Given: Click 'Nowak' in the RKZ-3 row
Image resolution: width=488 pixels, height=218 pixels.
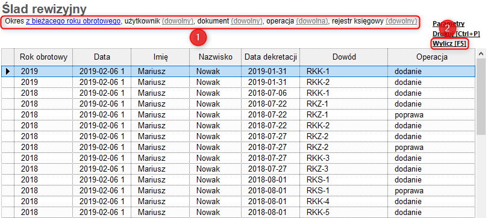Looking at the screenshot, I should 215,169.
